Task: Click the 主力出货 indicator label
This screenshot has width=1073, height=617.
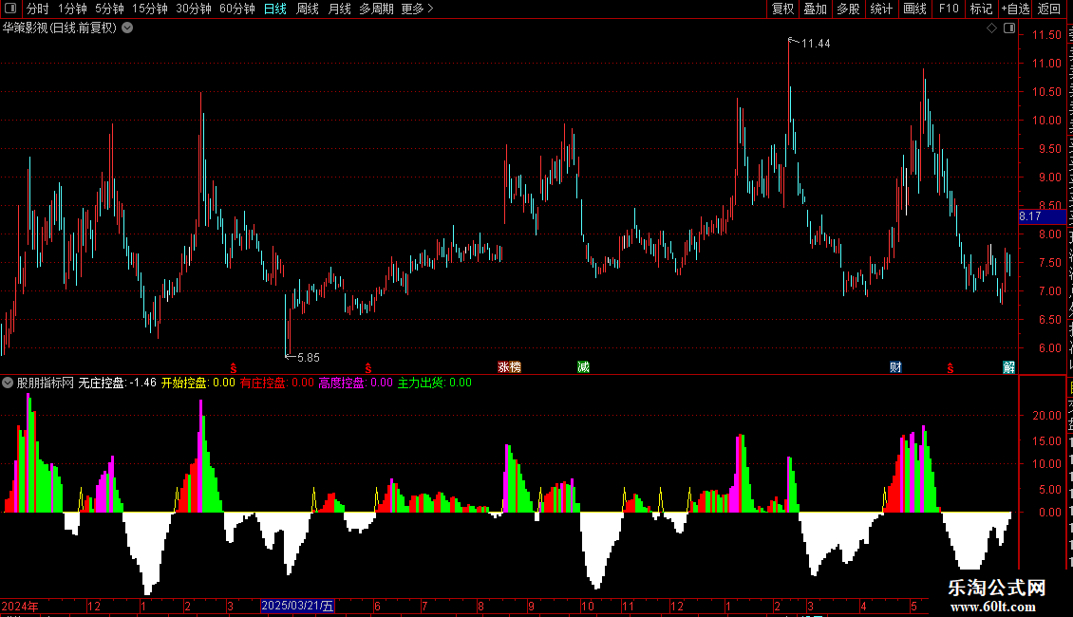Action: click(x=435, y=383)
